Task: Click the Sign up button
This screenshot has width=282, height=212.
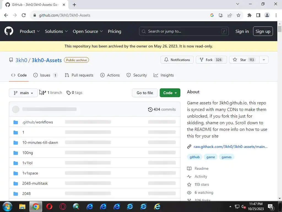Action: coord(263,31)
